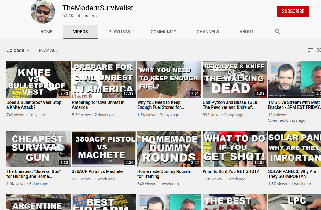This screenshot has width=321, height=210.
Task: Switch to the Playlists tab
Action: (x=119, y=32)
